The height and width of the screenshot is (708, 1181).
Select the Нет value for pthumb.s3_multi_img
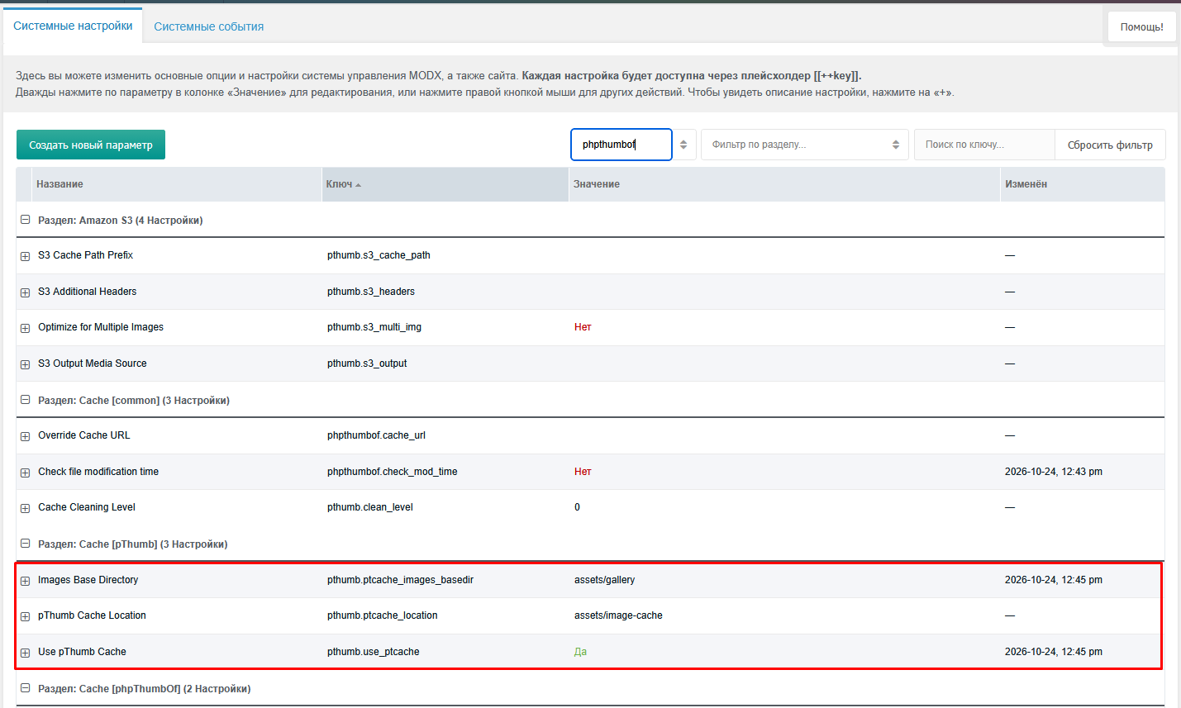coord(583,327)
